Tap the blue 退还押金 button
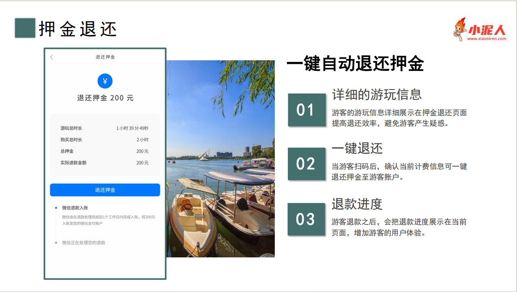 coord(105,190)
